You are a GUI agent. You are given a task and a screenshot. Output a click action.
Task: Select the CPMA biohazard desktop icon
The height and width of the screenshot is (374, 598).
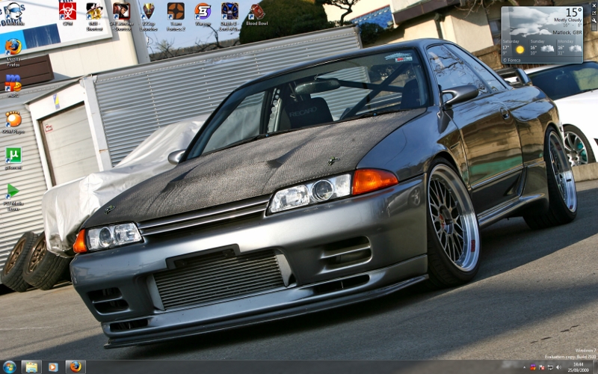(67, 11)
